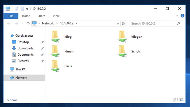Open the ldlog shared folder icon

coord(55,37)
